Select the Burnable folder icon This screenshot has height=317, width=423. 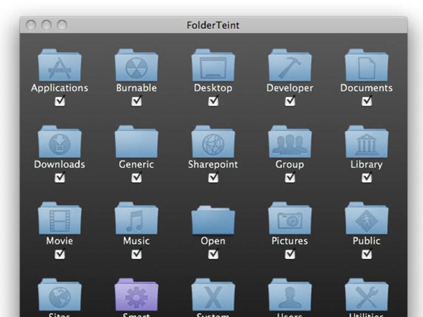(136, 65)
